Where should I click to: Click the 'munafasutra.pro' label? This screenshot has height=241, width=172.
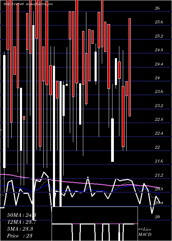[40, 4]
